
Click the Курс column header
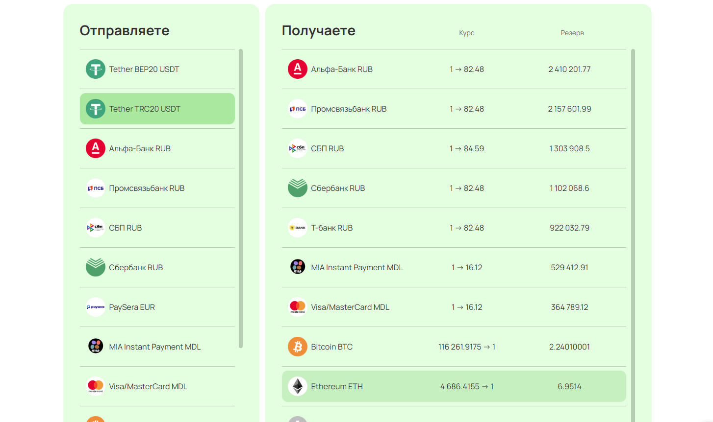(x=466, y=33)
